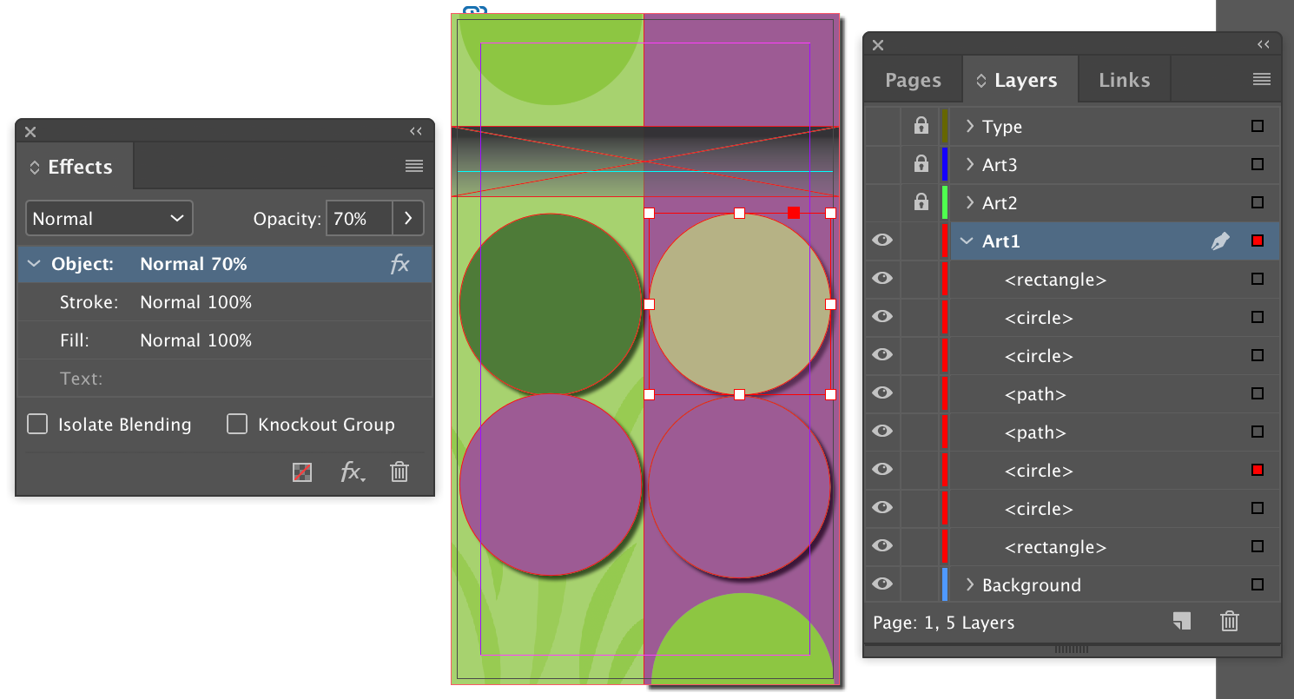Viewport: 1294px width, 699px height.
Task: Select the Layers tab
Action: pyautogui.click(x=1020, y=80)
